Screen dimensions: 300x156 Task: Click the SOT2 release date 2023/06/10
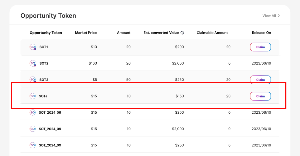point(261,63)
